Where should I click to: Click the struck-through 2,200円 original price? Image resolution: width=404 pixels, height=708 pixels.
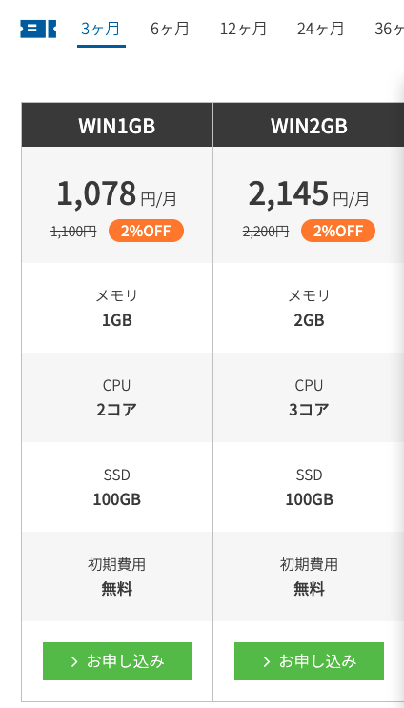[266, 232]
